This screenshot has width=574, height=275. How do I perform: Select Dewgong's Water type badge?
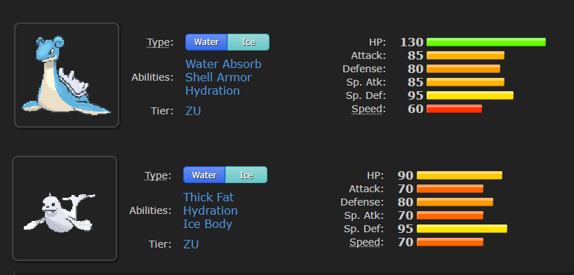pyautogui.click(x=204, y=175)
